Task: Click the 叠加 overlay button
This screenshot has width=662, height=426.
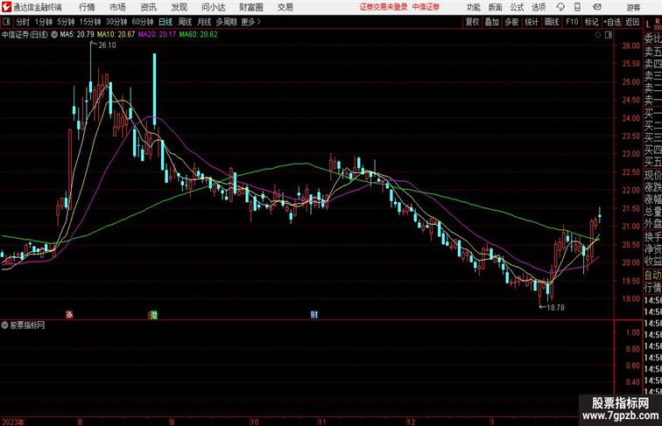Action: [492, 22]
